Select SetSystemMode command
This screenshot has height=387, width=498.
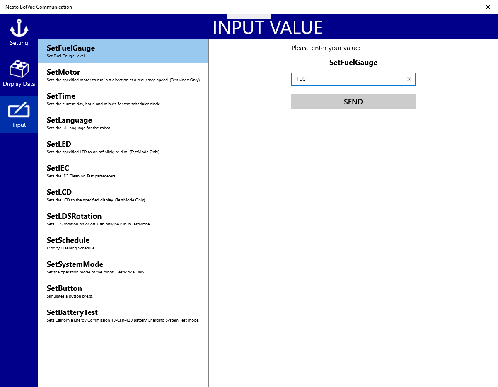123,267
